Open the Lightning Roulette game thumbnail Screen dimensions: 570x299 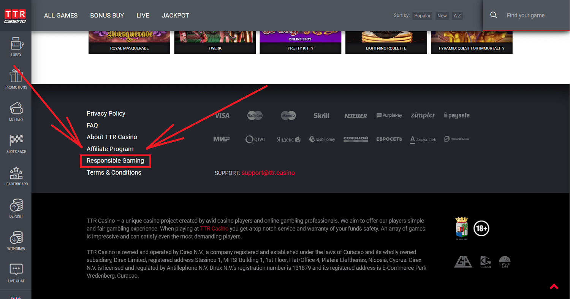(386, 42)
